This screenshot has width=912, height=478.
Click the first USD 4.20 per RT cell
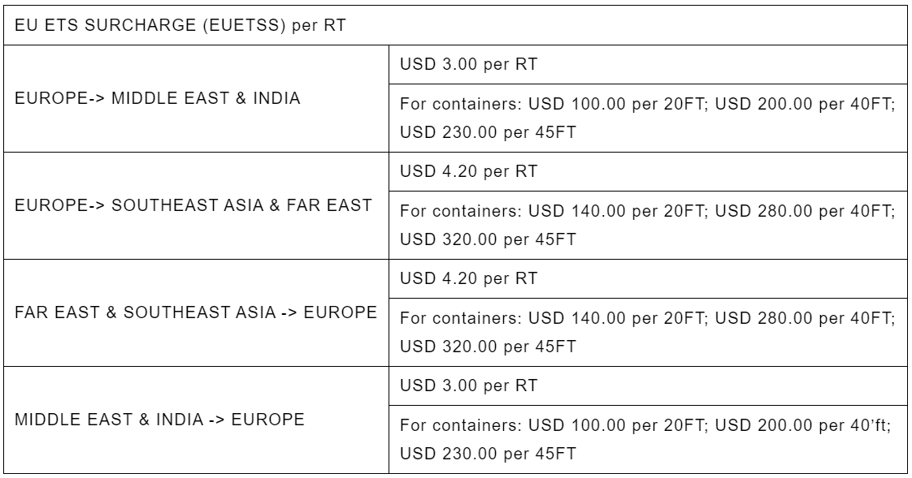[x=648, y=171]
